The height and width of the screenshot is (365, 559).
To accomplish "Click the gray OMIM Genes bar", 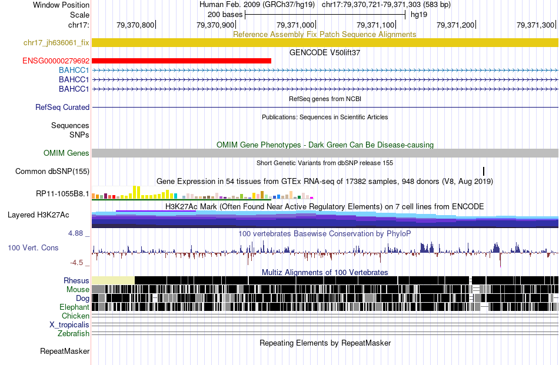I will click(x=325, y=153).
